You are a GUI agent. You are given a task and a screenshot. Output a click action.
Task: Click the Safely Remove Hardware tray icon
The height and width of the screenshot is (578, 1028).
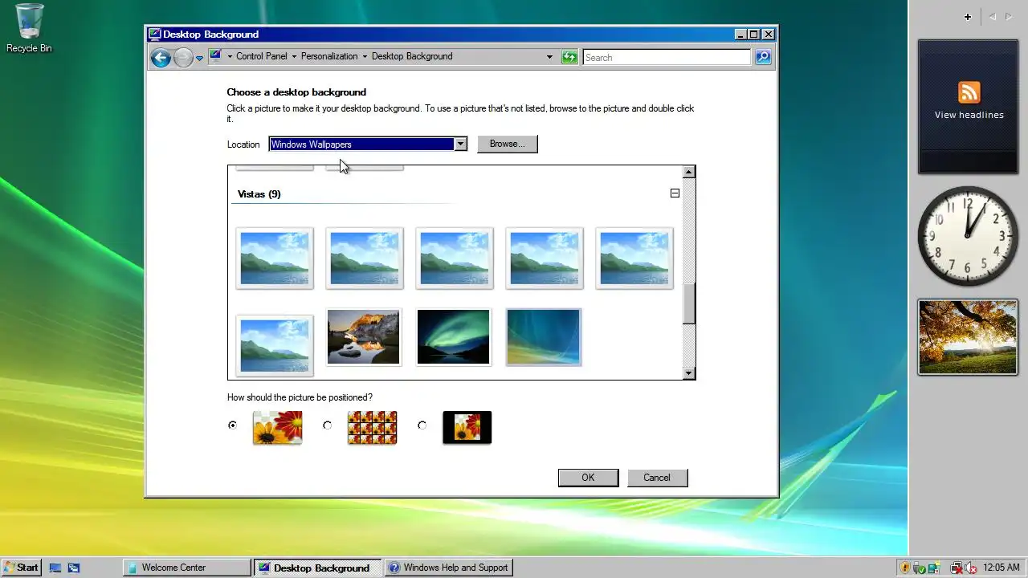920,568
